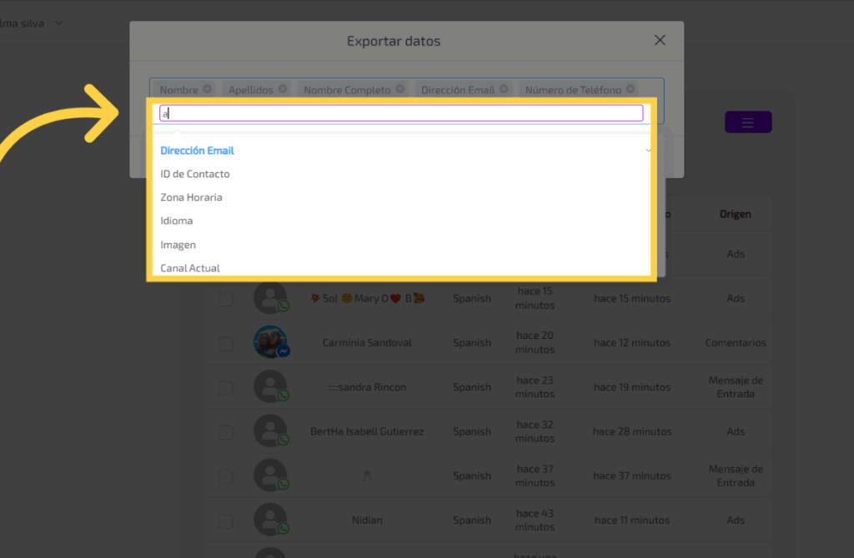Screen dimensions: 854x558
Task: Expand the account dropdown next to silva
Action: point(58,22)
